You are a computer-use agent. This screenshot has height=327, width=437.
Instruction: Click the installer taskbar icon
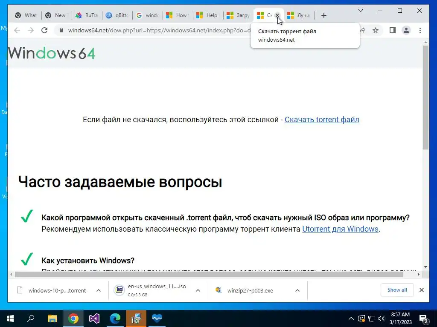click(136, 318)
